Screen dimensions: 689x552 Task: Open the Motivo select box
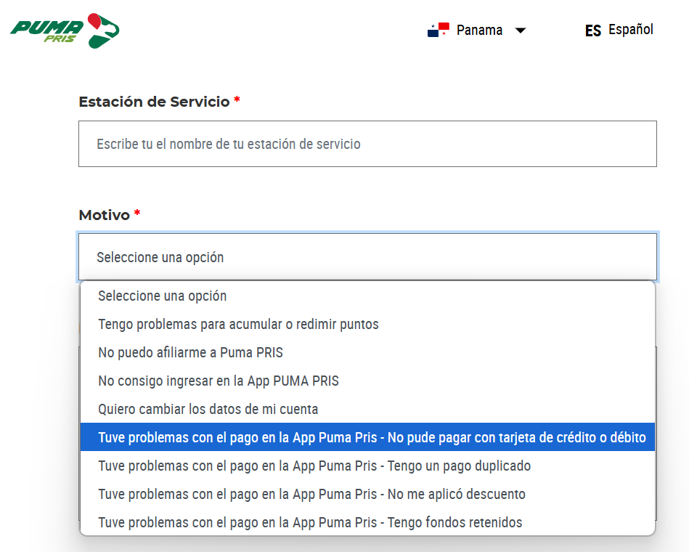[367, 257]
